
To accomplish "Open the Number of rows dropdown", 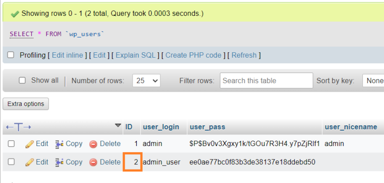I will click(x=146, y=81).
